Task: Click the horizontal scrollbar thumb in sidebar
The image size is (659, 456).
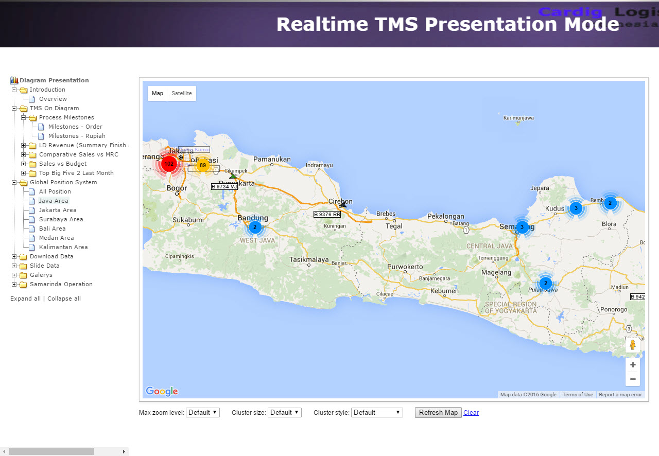Action: 51,451
